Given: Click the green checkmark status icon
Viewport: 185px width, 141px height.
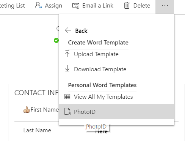Looking at the screenshot, I should 56,40.
